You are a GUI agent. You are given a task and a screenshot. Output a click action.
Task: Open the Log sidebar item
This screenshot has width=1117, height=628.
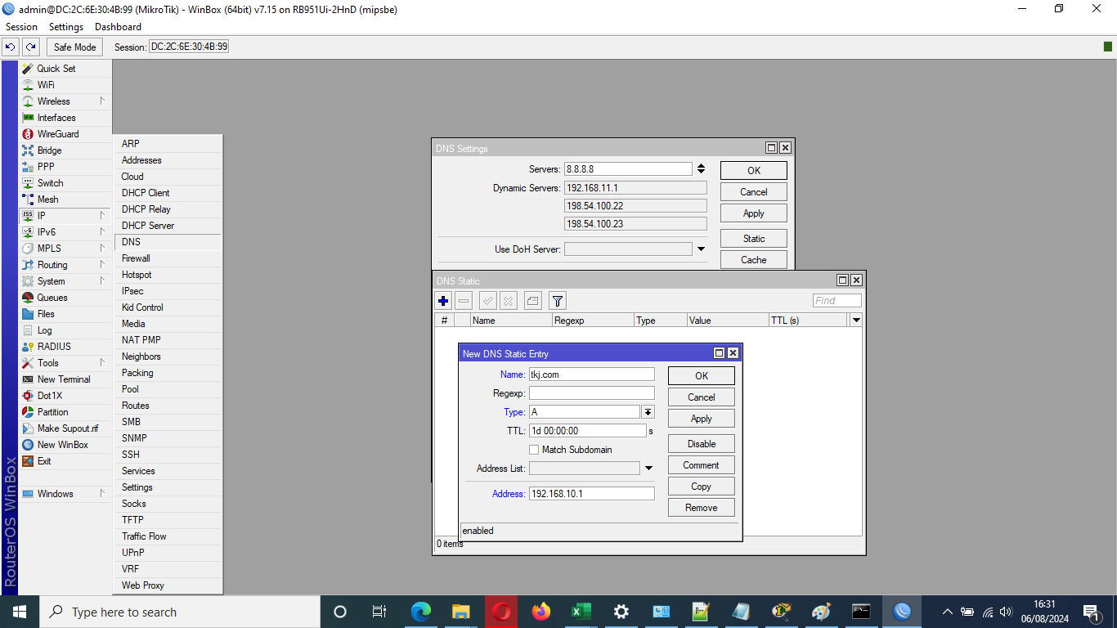(x=65, y=330)
